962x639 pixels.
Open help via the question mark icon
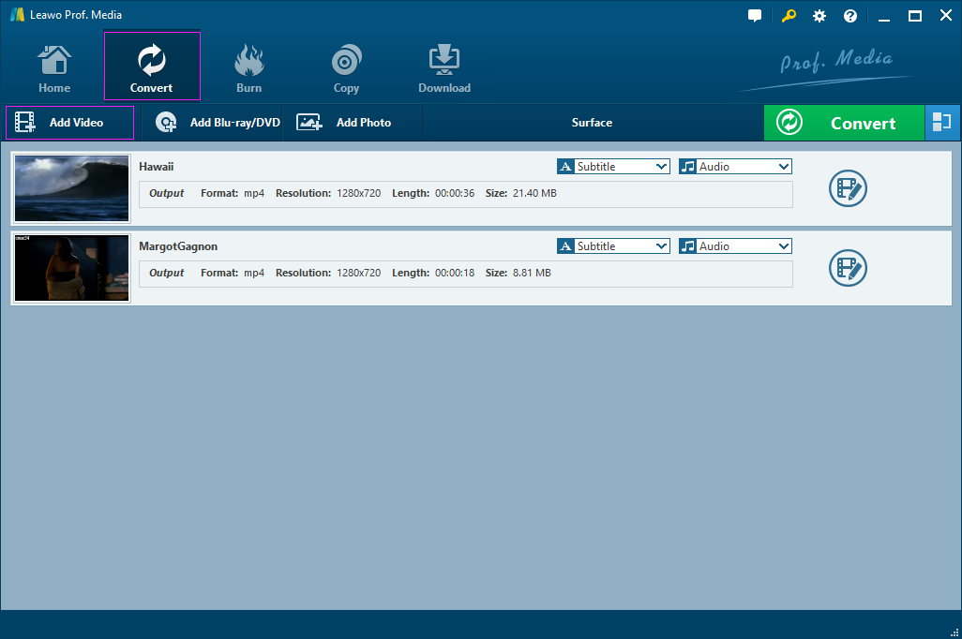(850, 16)
